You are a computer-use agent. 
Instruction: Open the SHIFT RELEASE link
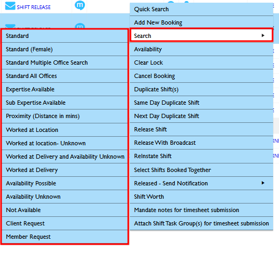(x=34, y=7)
